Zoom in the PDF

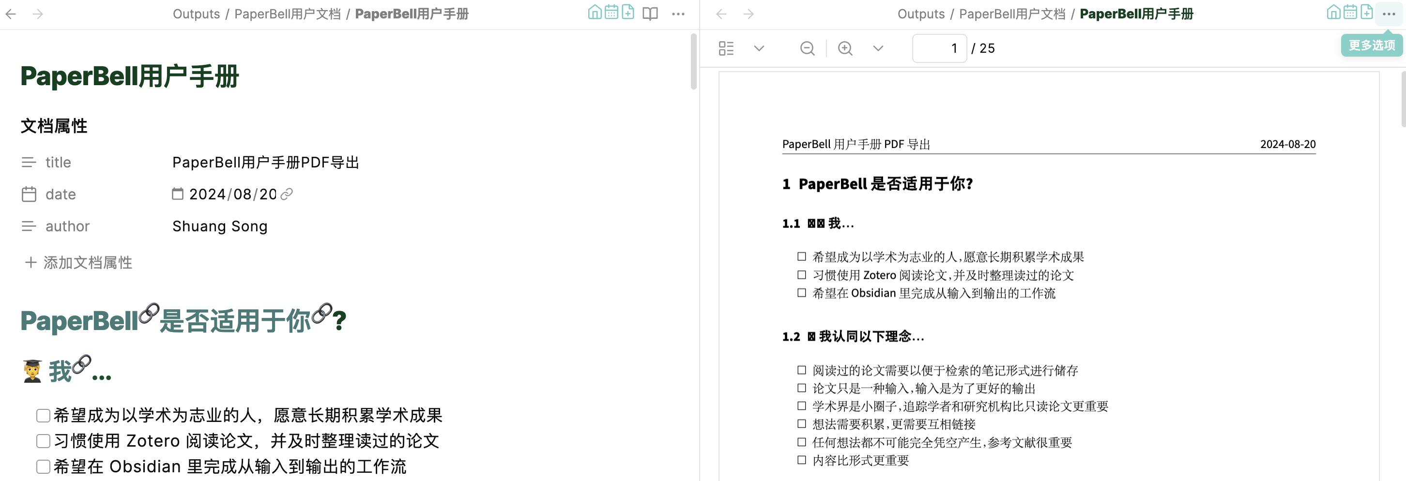pos(845,48)
